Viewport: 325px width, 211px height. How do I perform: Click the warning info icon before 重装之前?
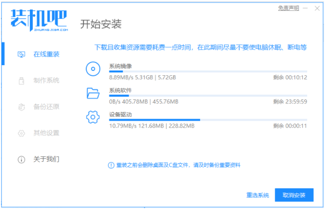(111, 165)
